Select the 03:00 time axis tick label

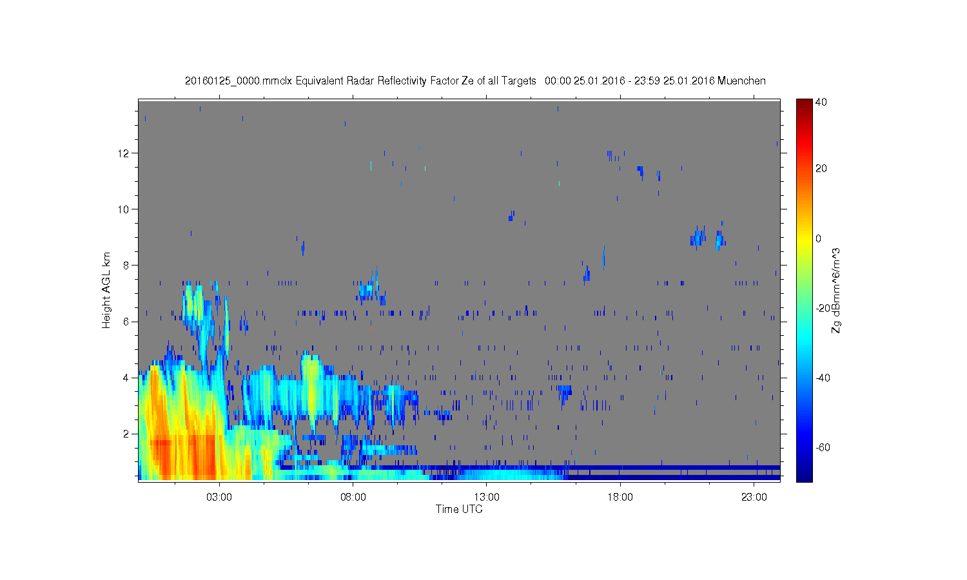pos(219,497)
